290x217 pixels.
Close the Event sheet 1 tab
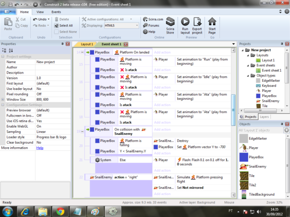pos(126,44)
